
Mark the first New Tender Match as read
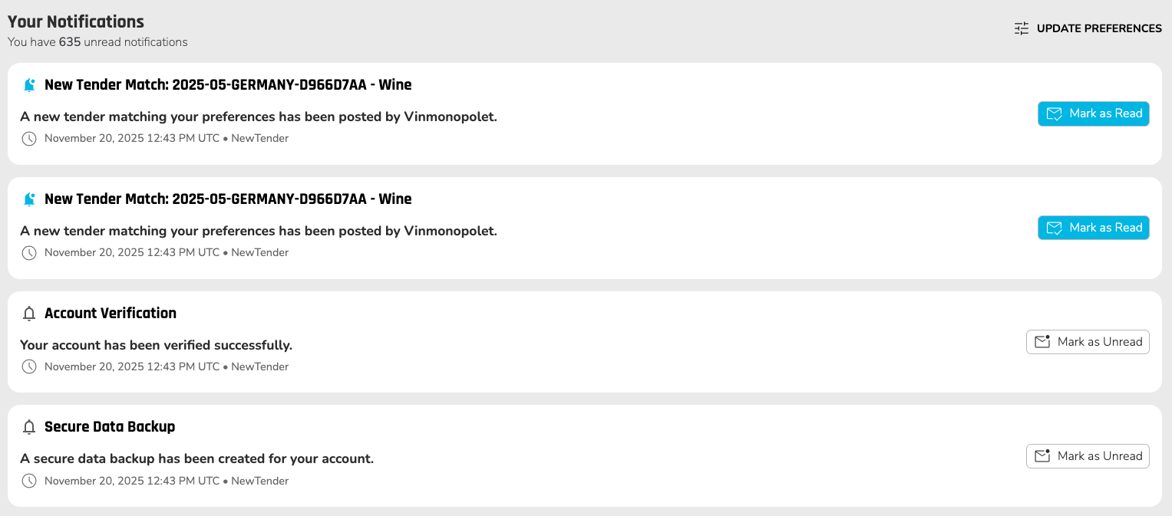pos(1093,113)
